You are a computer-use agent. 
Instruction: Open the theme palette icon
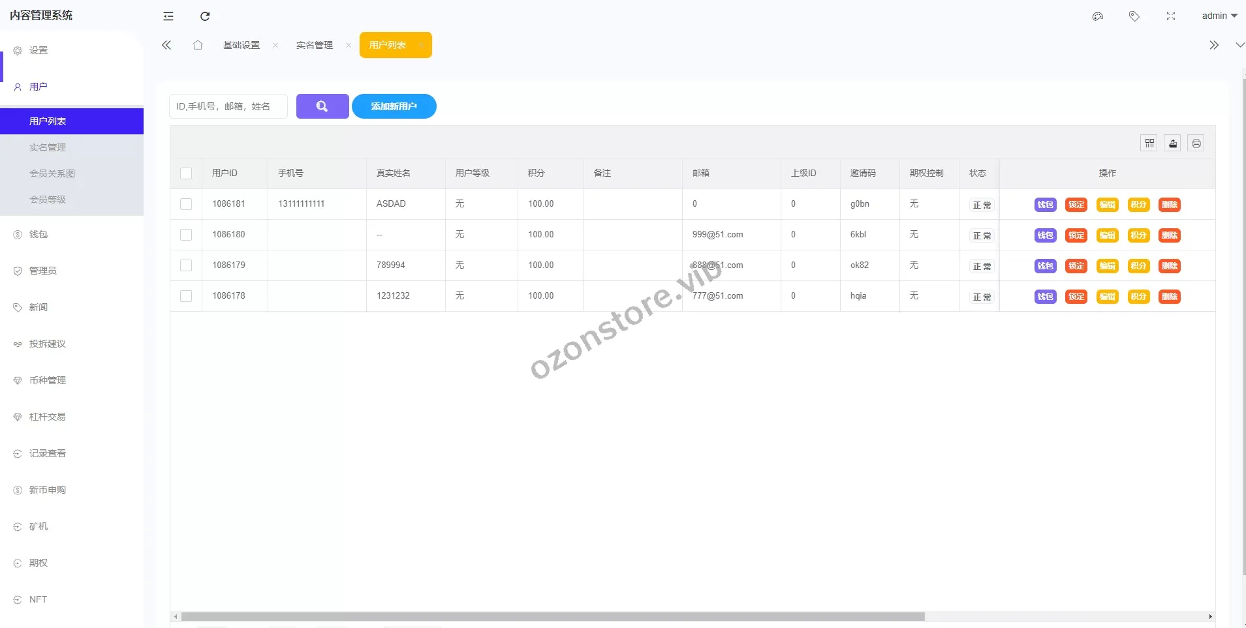tap(1098, 16)
